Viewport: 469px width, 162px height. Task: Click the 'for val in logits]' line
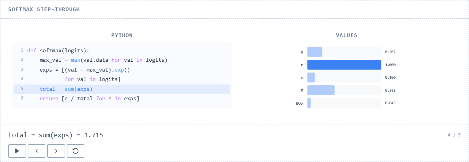coord(93,79)
